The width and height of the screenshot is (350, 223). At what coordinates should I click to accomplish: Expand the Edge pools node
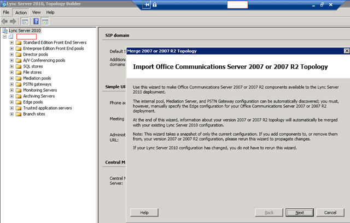[11, 102]
